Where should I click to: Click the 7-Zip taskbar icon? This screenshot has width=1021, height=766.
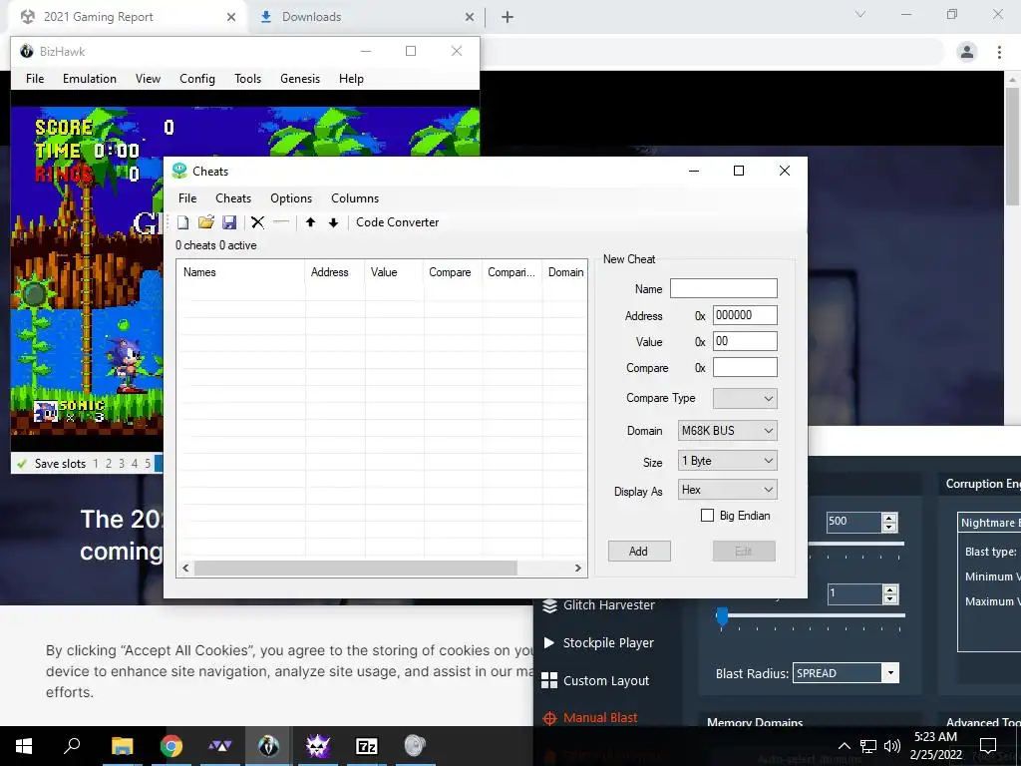click(x=367, y=746)
